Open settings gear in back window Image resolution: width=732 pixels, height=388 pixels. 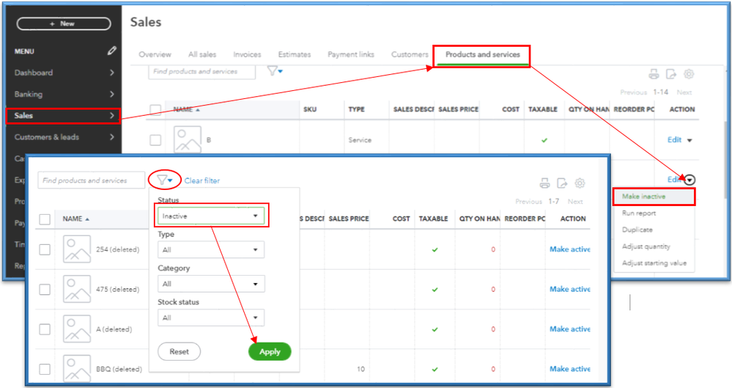click(689, 74)
